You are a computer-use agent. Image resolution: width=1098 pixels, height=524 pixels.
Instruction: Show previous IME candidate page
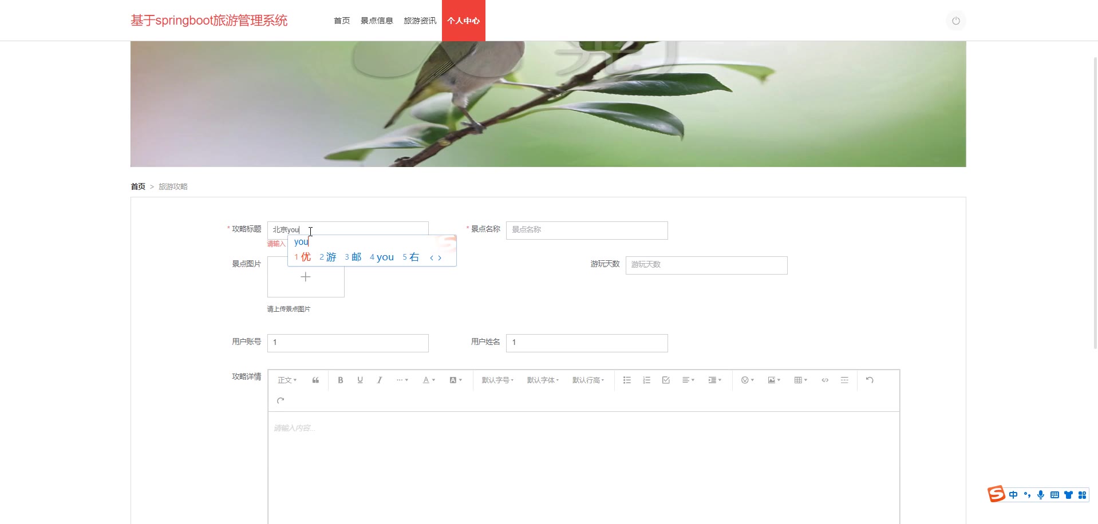(x=431, y=258)
